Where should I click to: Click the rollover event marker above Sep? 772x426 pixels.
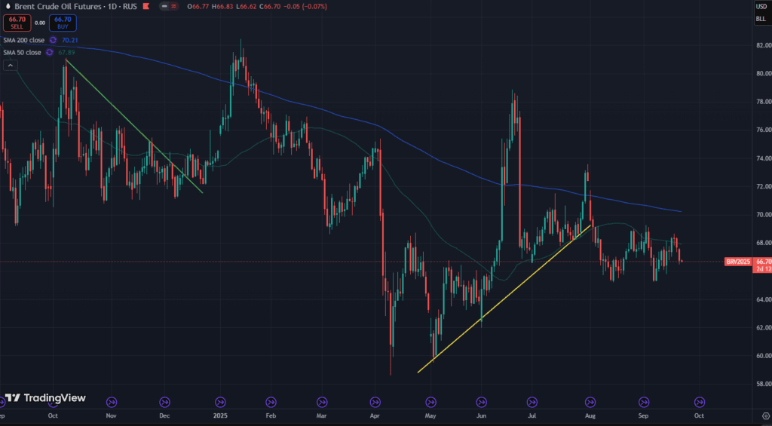(644, 402)
